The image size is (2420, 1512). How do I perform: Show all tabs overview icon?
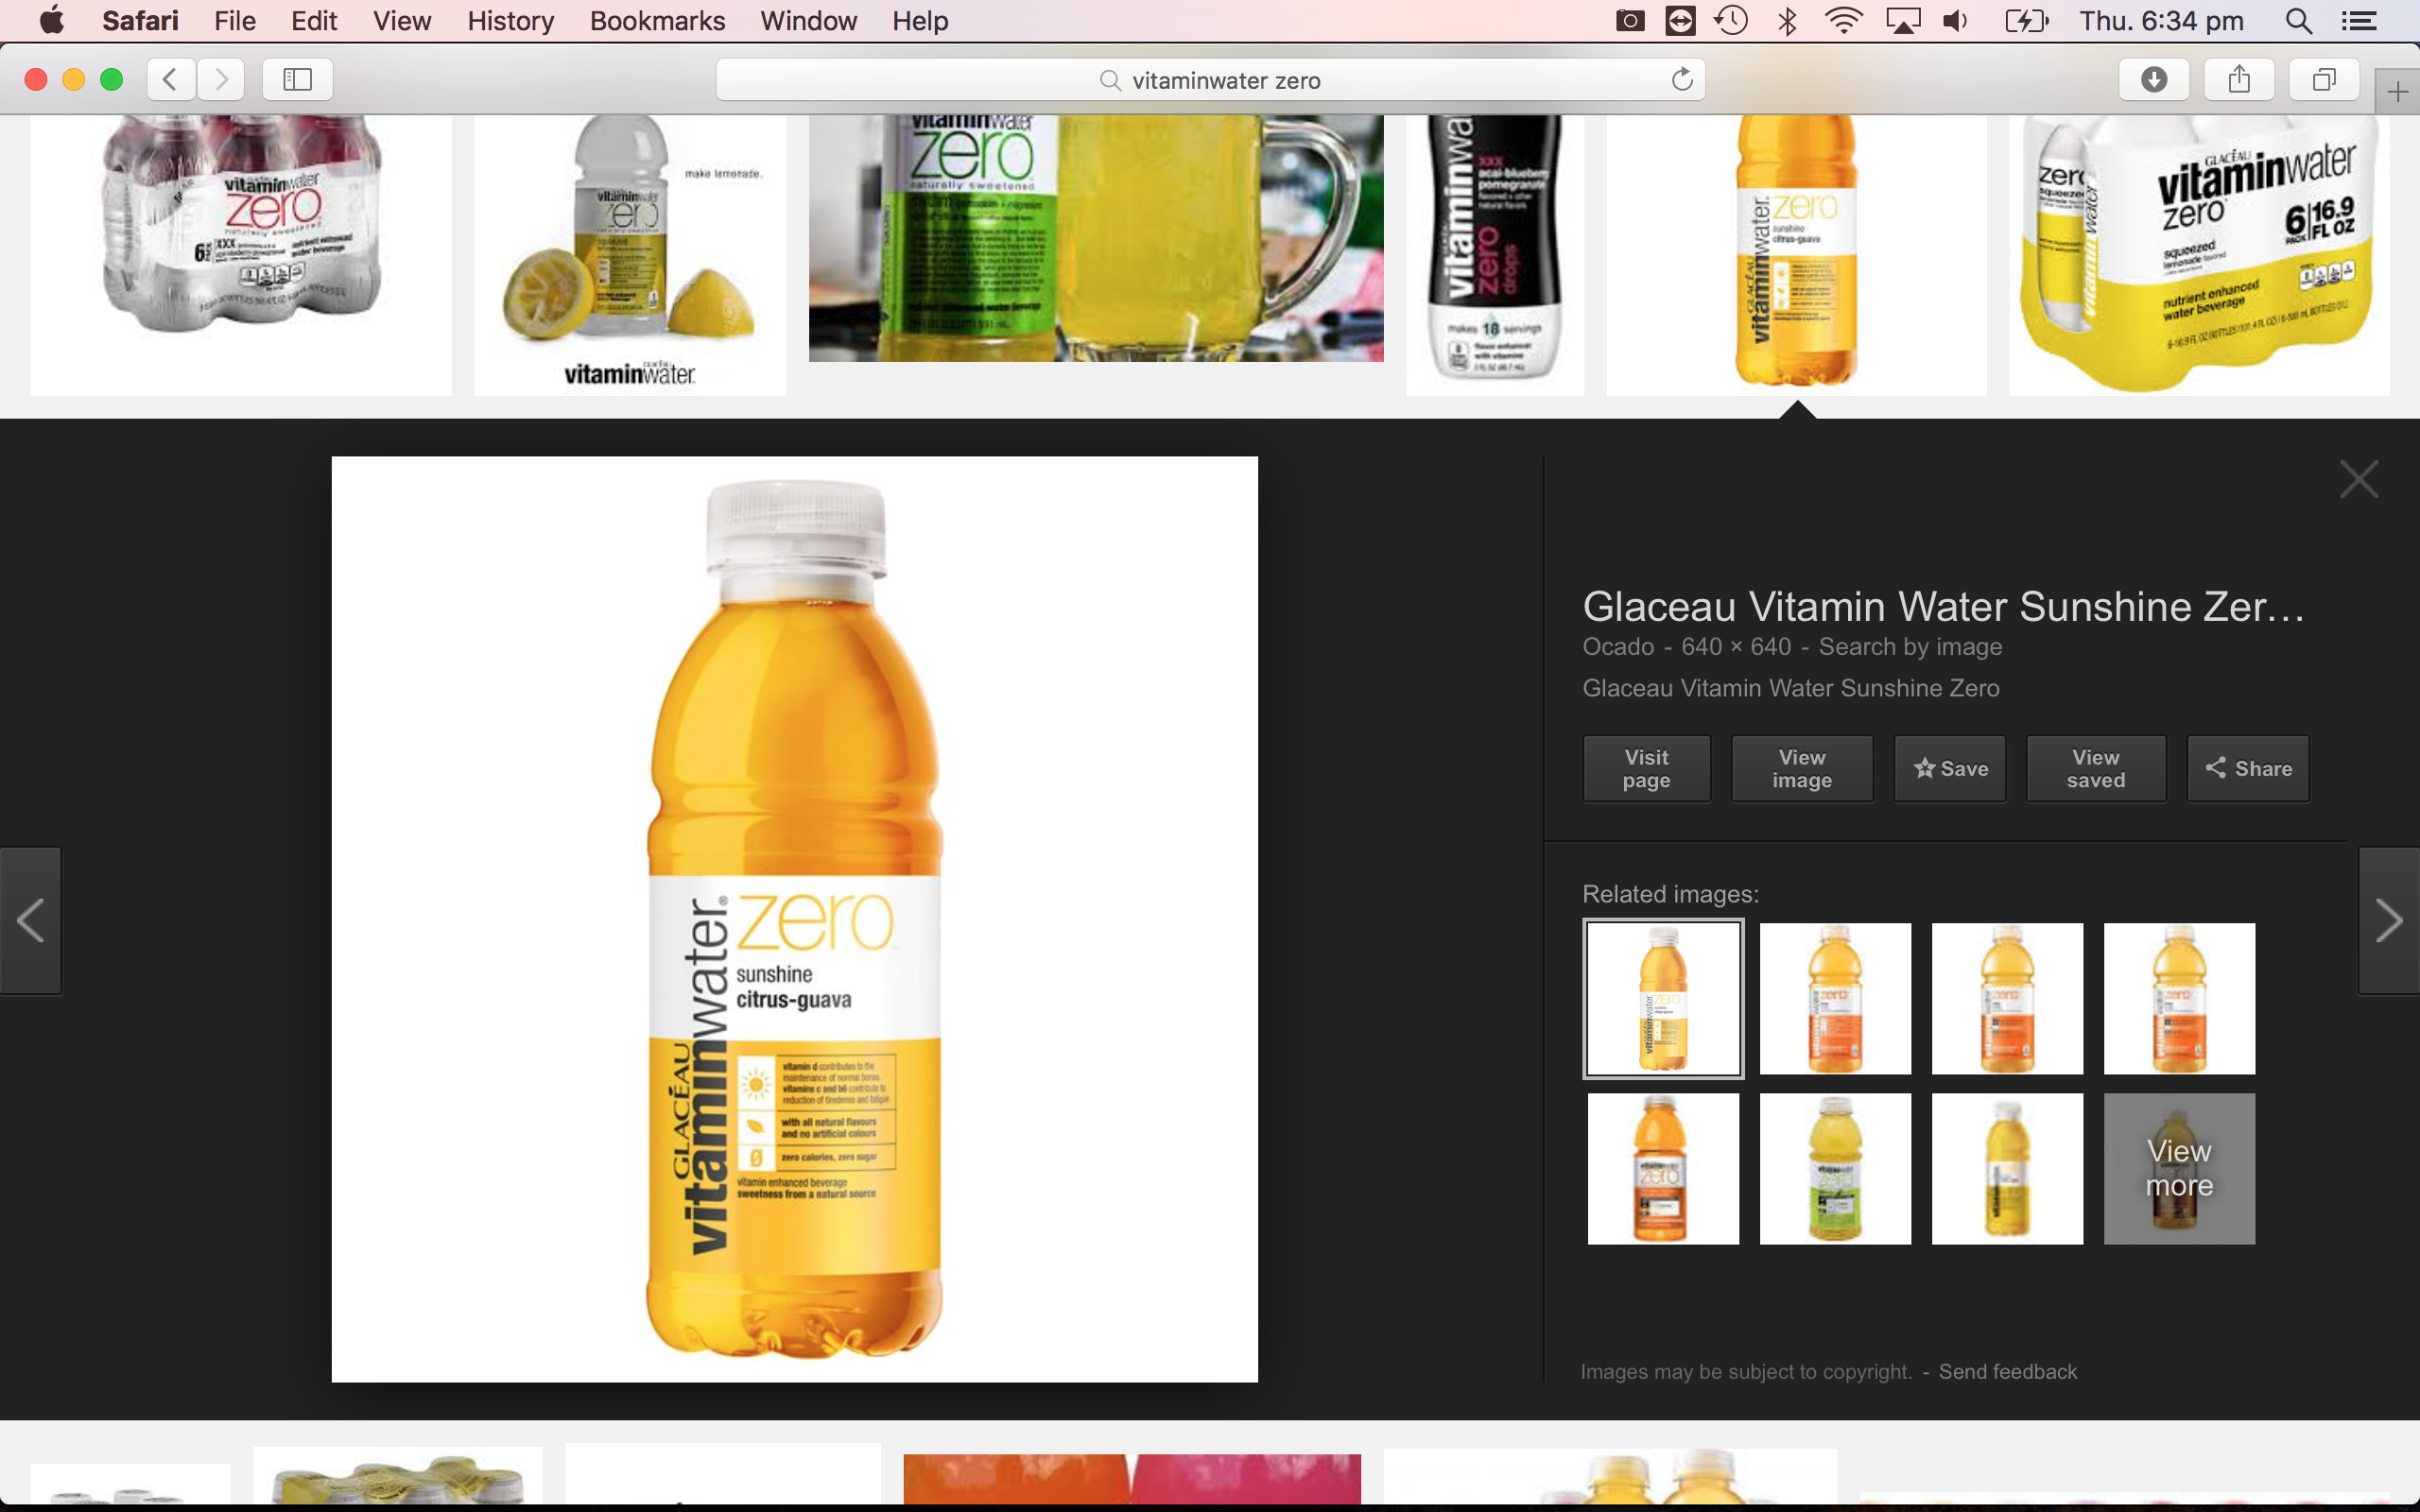coord(2324,79)
